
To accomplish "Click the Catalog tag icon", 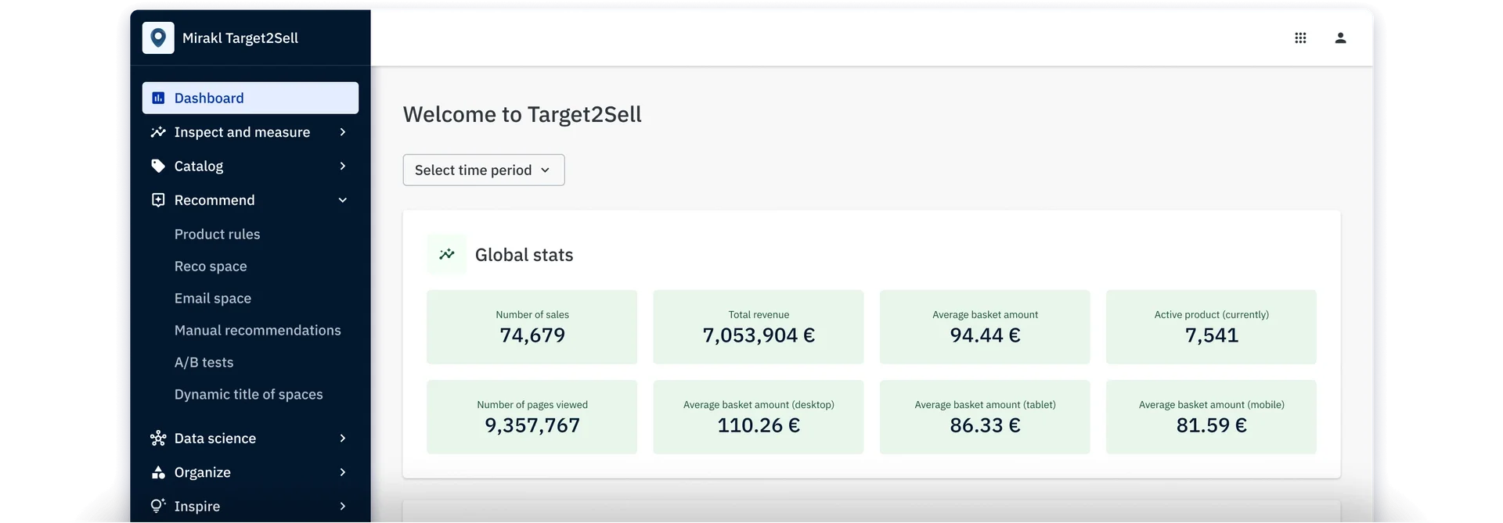I will (x=158, y=166).
